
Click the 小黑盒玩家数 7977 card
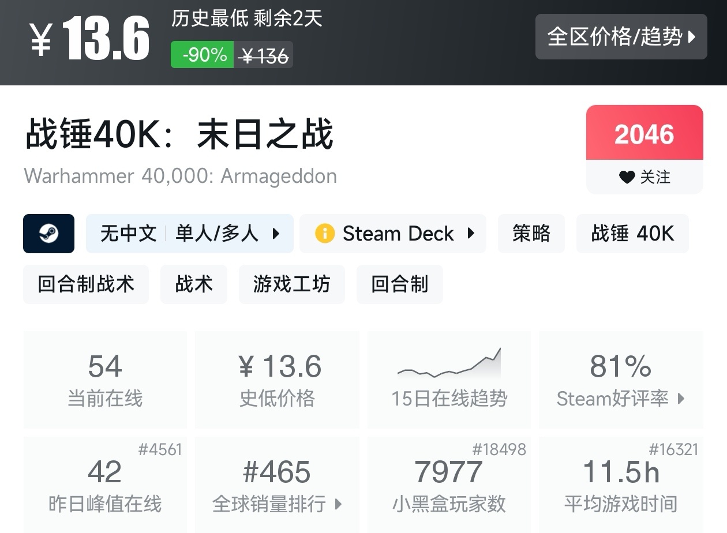click(x=449, y=485)
